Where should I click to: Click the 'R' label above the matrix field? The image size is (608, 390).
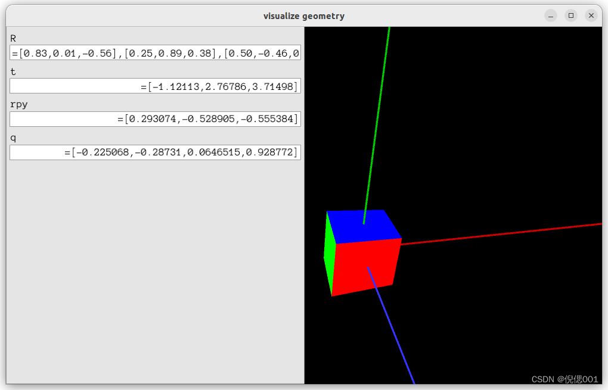[x=13, y=38]
